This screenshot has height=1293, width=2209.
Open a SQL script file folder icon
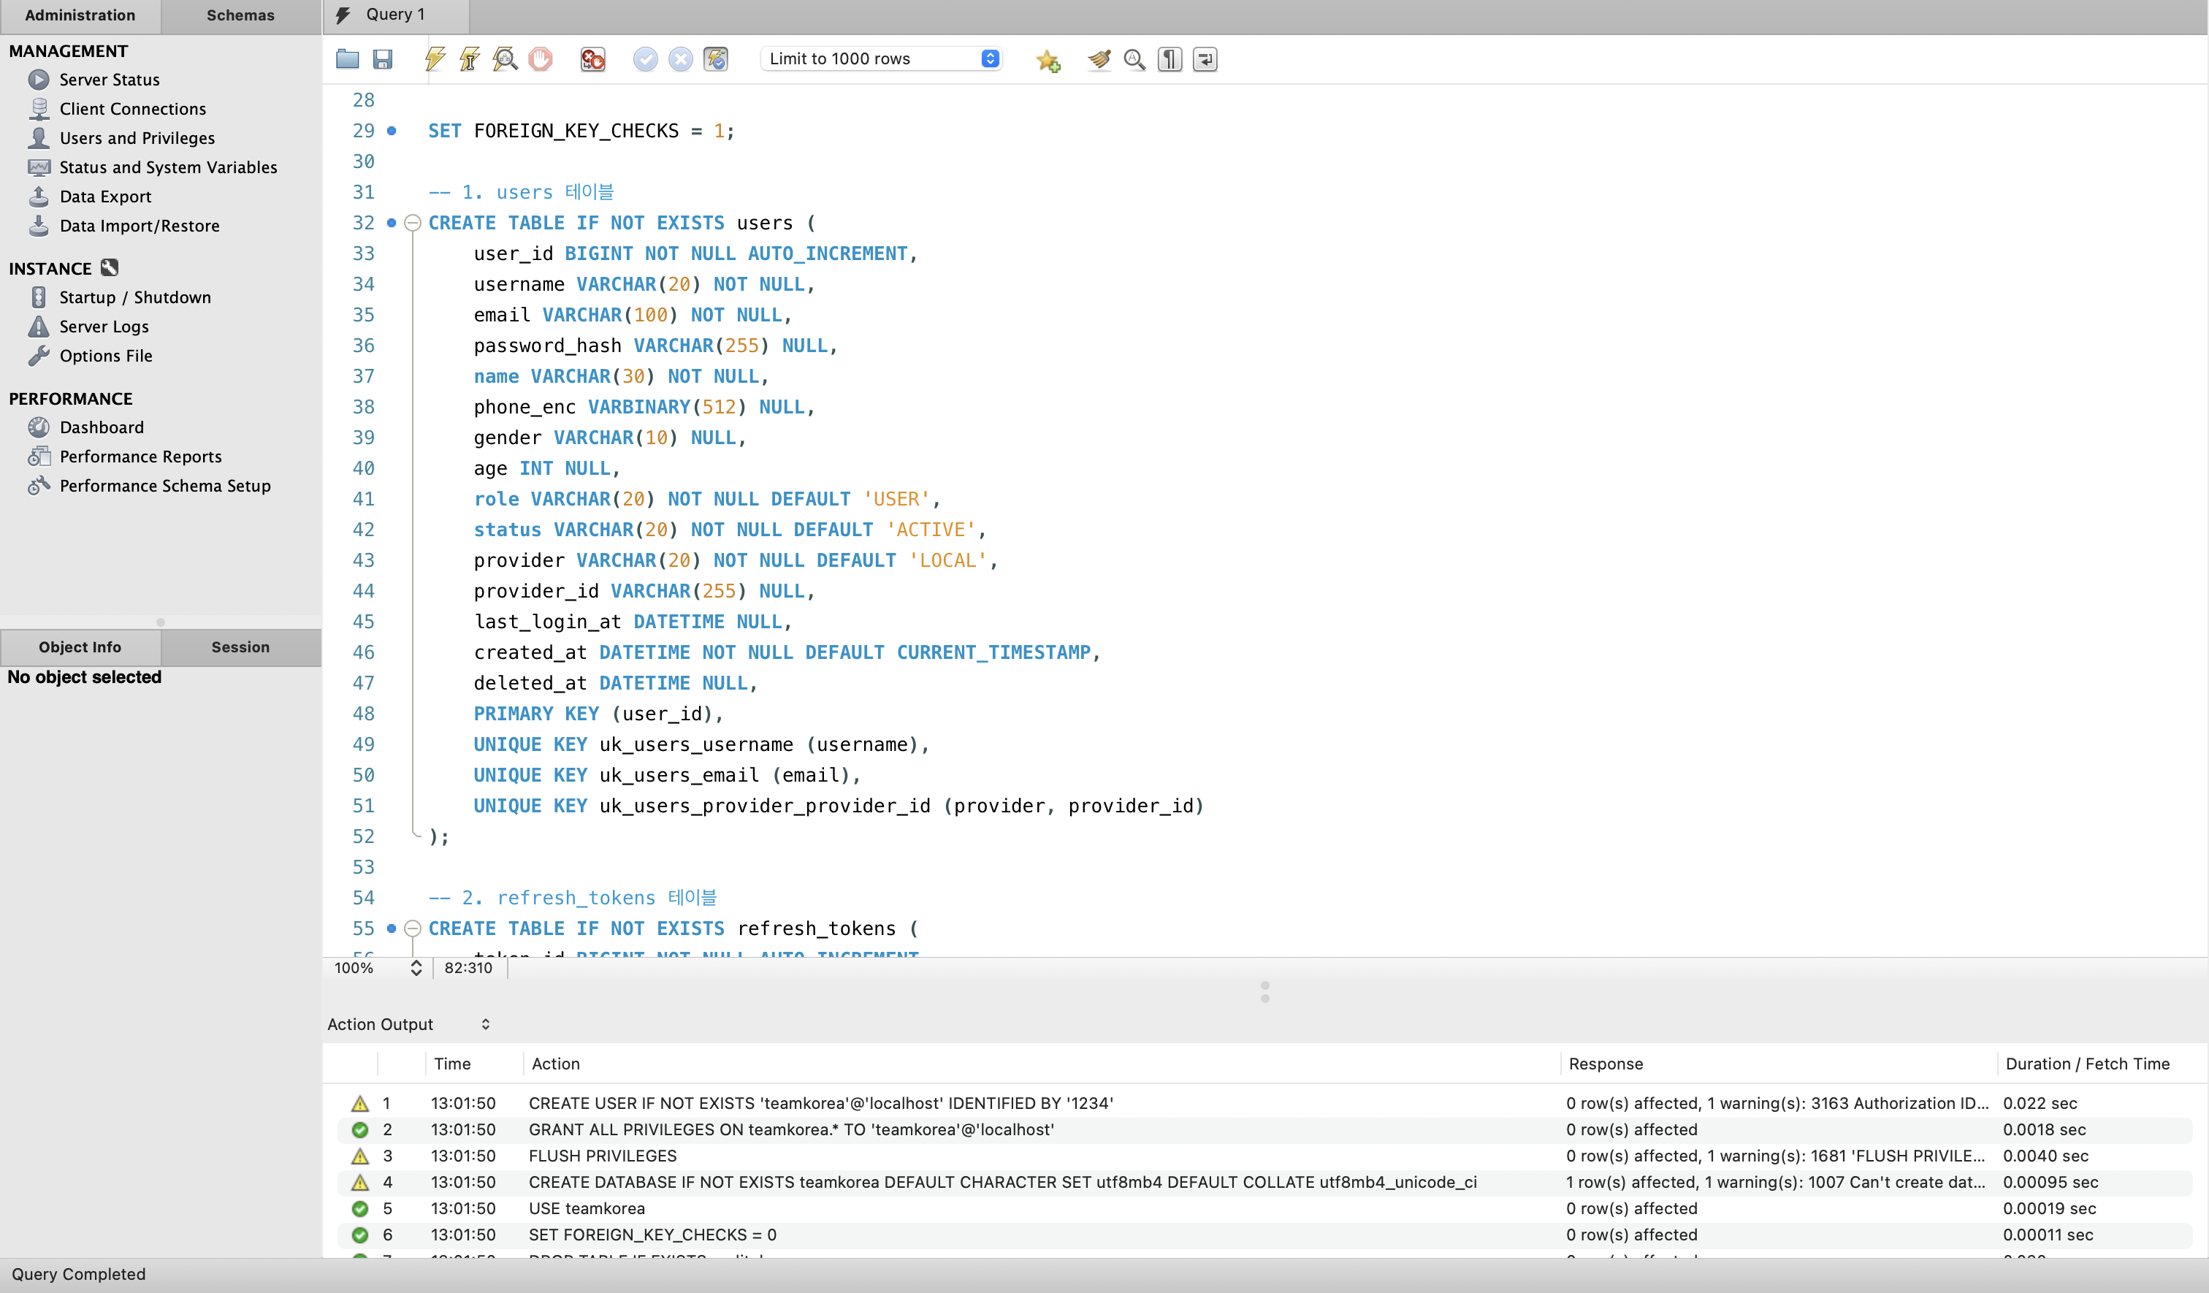347,58
